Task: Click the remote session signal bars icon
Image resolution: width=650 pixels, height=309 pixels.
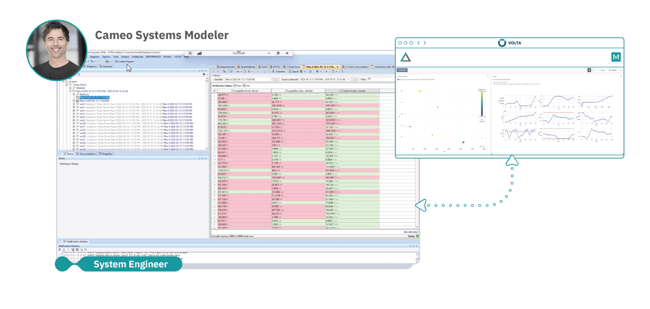Action: click(x=199, y=53)
